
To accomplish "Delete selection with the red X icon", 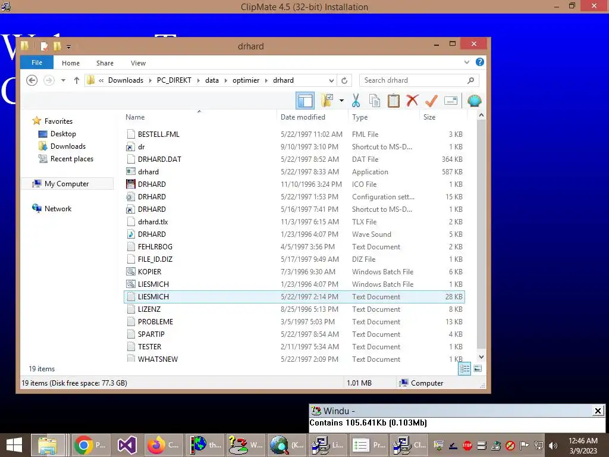I will point(413,101).
